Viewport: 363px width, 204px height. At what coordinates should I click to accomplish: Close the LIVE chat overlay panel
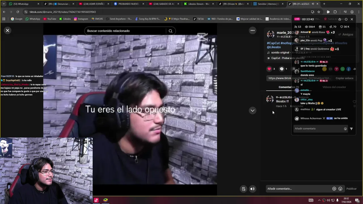[x=352, y=19]
